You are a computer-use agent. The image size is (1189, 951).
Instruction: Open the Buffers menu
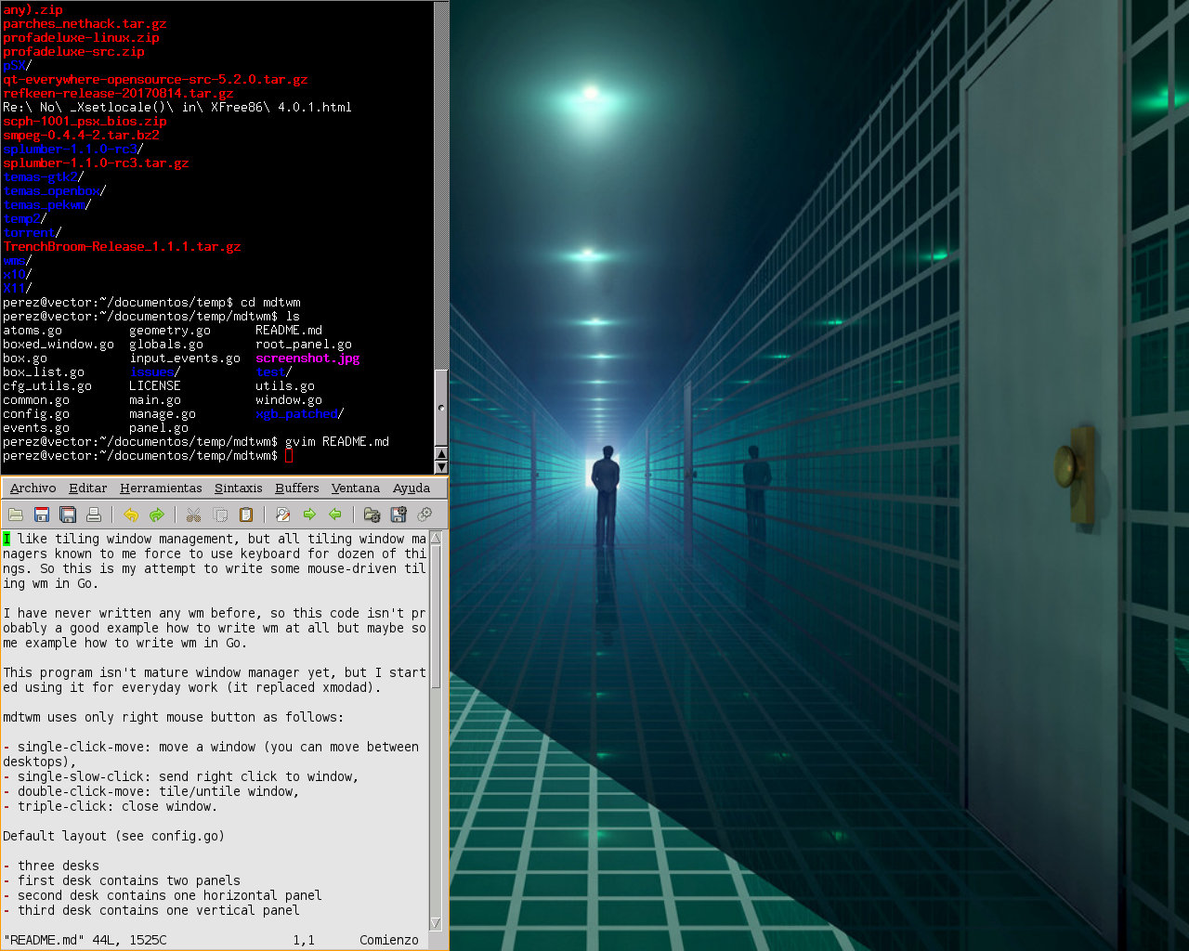point(297,489)
